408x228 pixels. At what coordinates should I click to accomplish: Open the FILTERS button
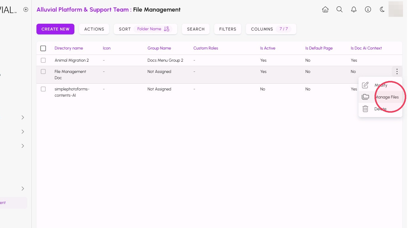(x=228, y=29)
